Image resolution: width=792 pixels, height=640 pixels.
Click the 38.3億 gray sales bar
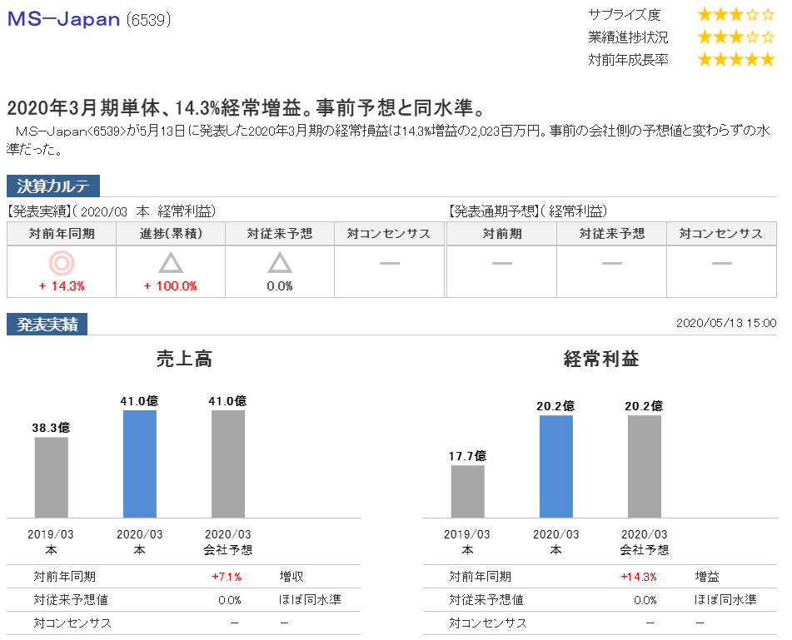coord(52,478)
